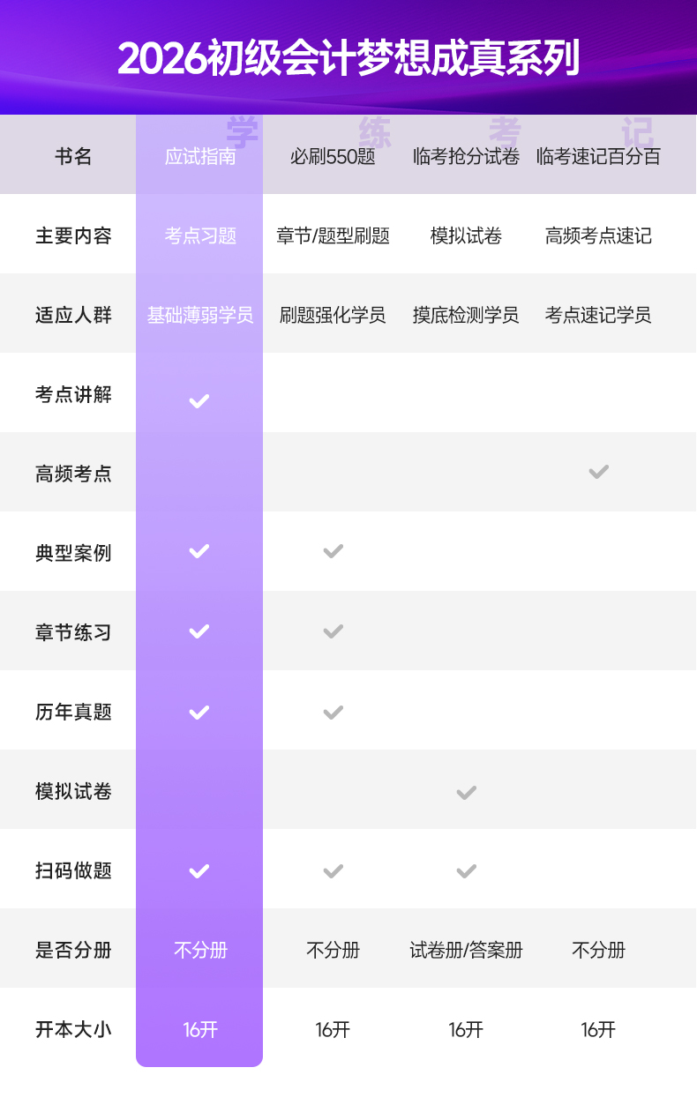Viewport: 697px width, 1105px height.
Task: Click 必刷550题 checkmark in 扫码做题 row
Action: (333, 871)
